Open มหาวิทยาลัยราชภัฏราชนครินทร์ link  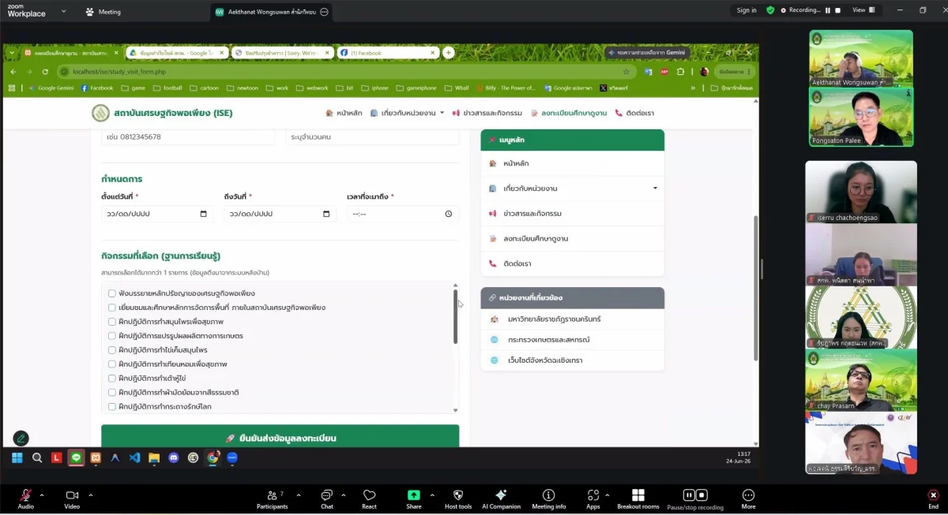click(554, 319)
